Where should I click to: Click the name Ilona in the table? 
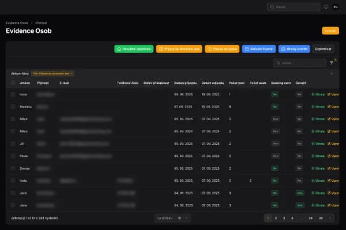[x=23, y=94]
